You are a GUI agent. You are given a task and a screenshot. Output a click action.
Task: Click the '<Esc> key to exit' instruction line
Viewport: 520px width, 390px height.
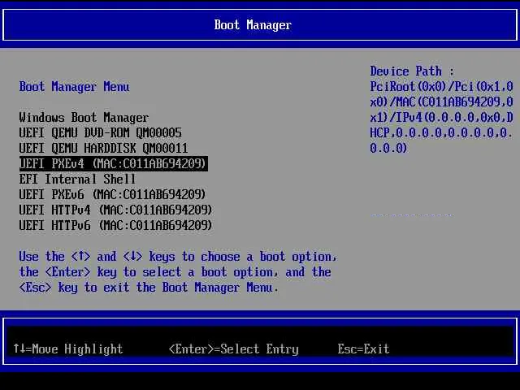point(149,287)
